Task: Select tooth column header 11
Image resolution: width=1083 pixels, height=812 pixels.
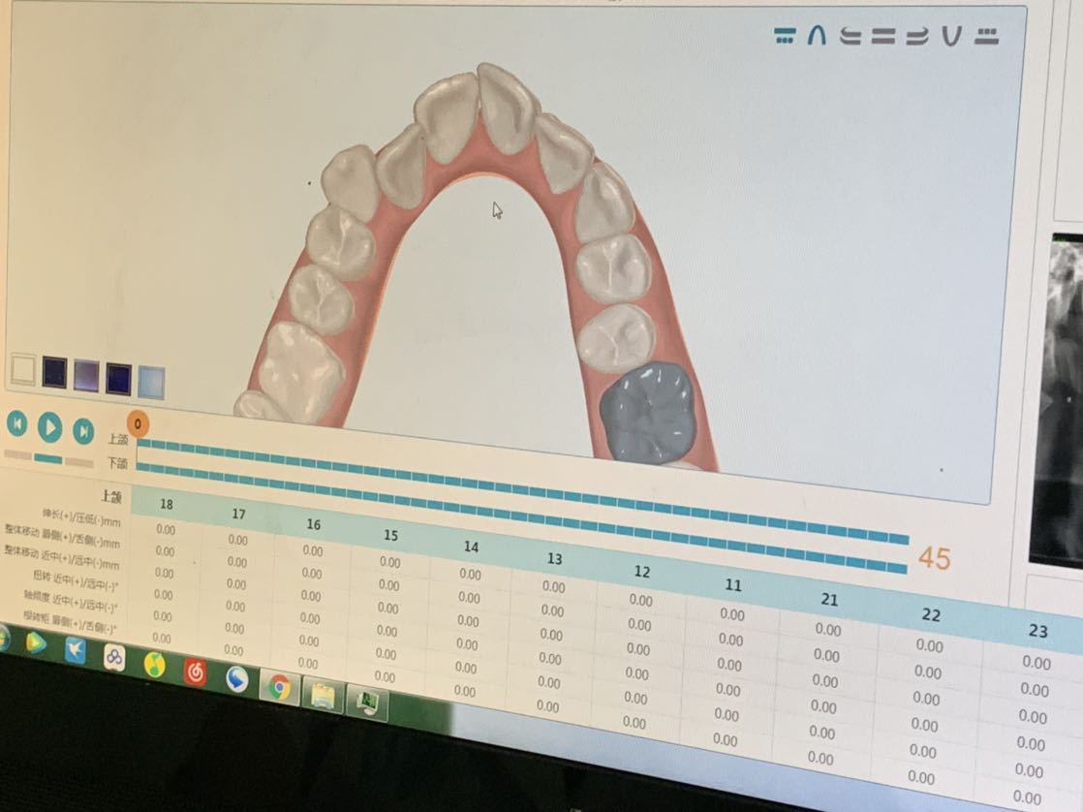Action: point(733,585)
